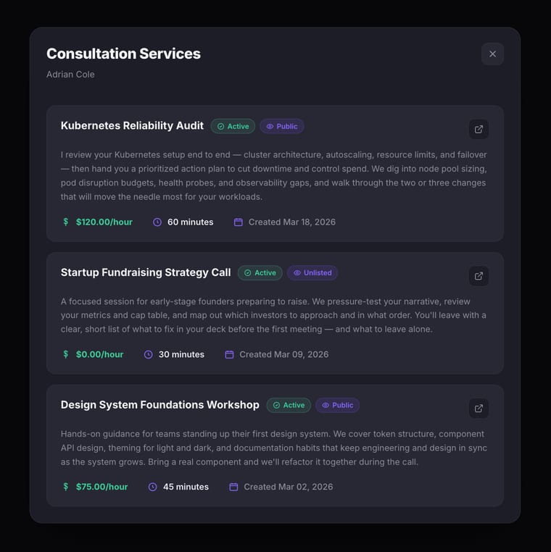Click Public badge on Kubernetes Reliability Audit

tap(282, 126)
